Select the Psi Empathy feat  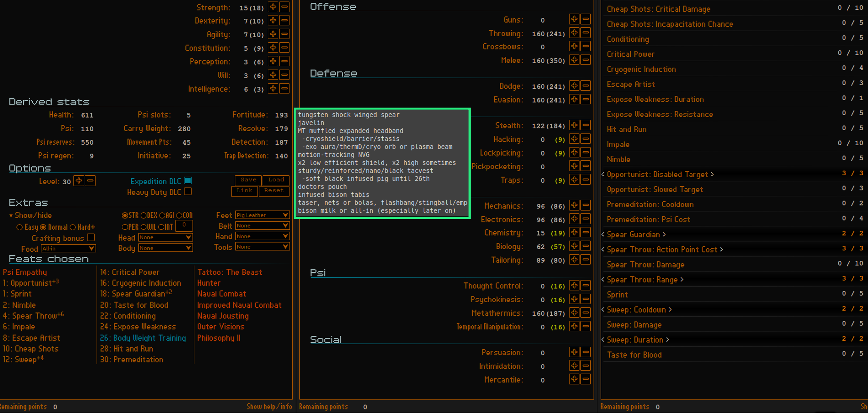coord(25,272)
